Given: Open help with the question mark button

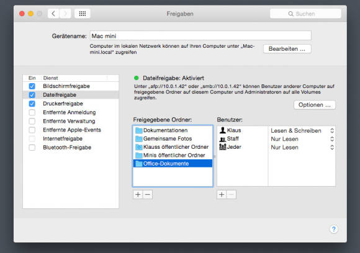Looking at the screenshot, I should (333, 229).
